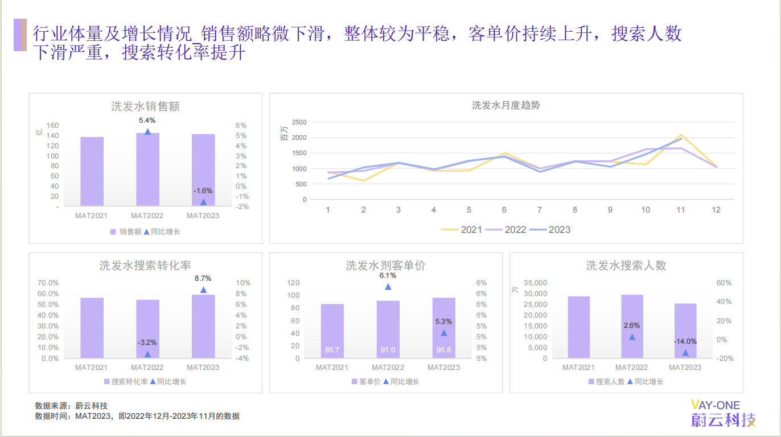Click the 2021 yellow line legend entry

coord(461,230)
